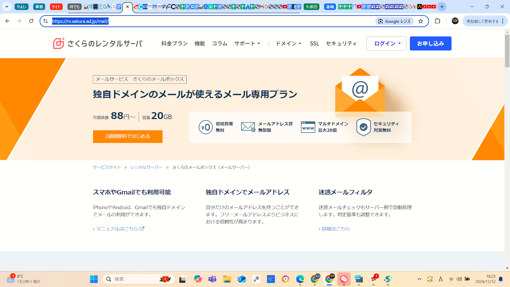Open Microsoft Edge from the taskbar

300,279
